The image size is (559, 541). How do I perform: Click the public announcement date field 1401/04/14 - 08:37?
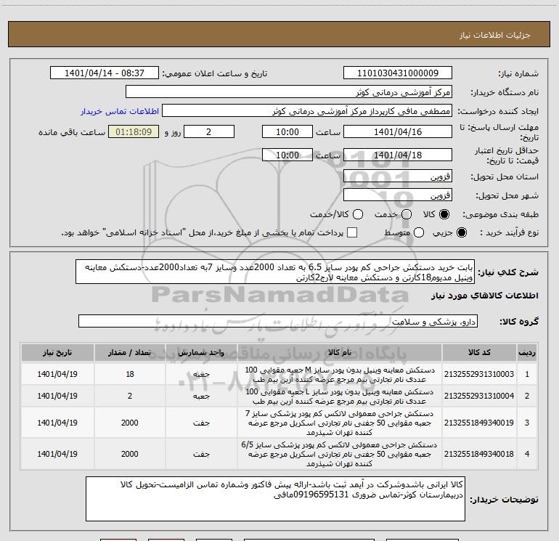coord(105,73)
